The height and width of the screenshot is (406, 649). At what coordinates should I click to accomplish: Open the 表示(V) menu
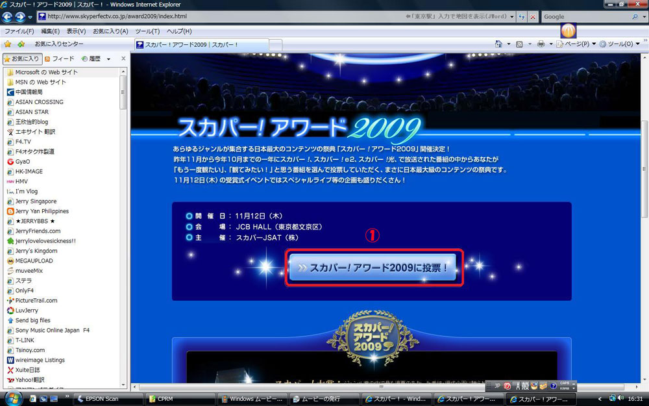coord(76,31)
